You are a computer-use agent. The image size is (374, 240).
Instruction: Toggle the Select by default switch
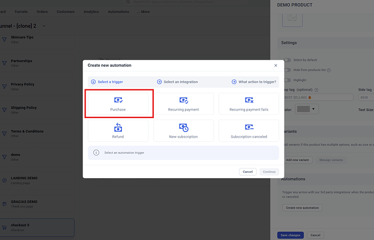(287, 60)
